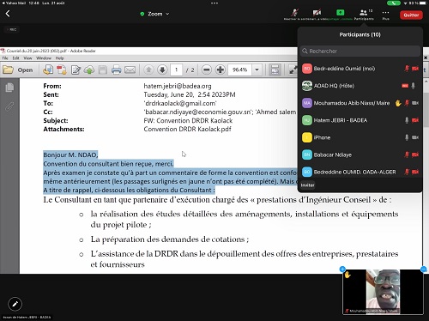Click raised hand icon for Mouhamadou Abib Niass
429x321 pixels.
click(x=398, y=103)
